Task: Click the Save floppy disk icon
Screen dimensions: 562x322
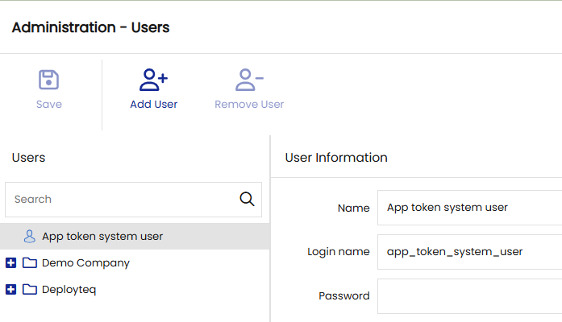Action: pos(48,80)
